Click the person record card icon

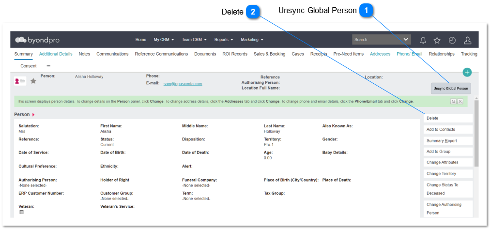point(20,81)
